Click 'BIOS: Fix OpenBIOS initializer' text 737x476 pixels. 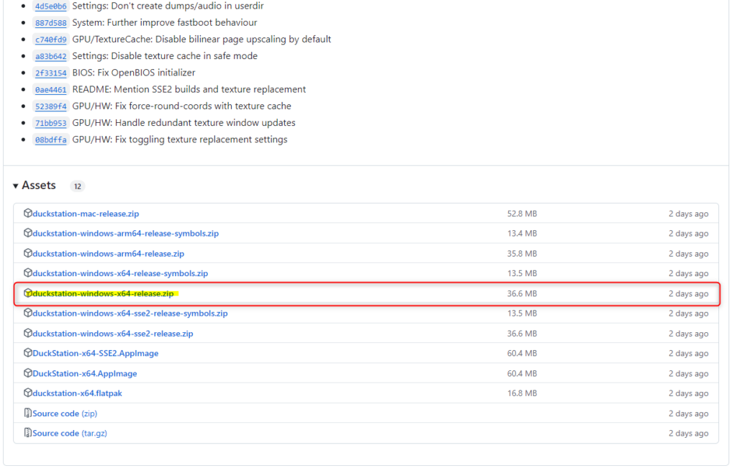[133, 73]
